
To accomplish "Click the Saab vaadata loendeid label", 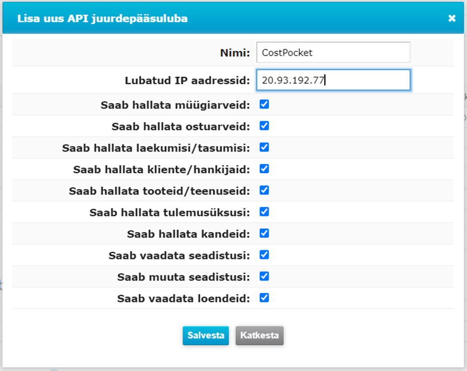I will pos(183,299).
